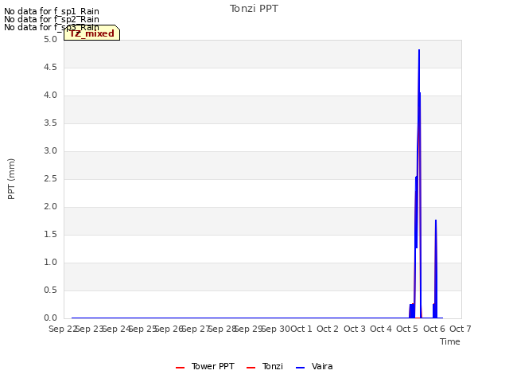Screen dimensions: 509x382
Task: Click the 2.5 y-axis tick label
Action: pyautogui.click(x=50, y=179)
